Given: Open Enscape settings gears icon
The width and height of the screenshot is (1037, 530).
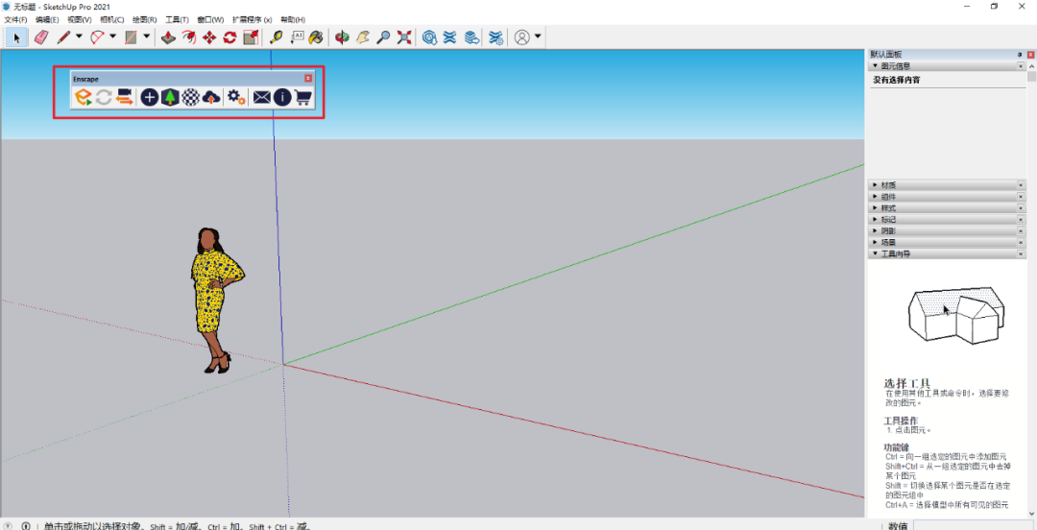Looking at the screenshot, I should coord(236,97).
